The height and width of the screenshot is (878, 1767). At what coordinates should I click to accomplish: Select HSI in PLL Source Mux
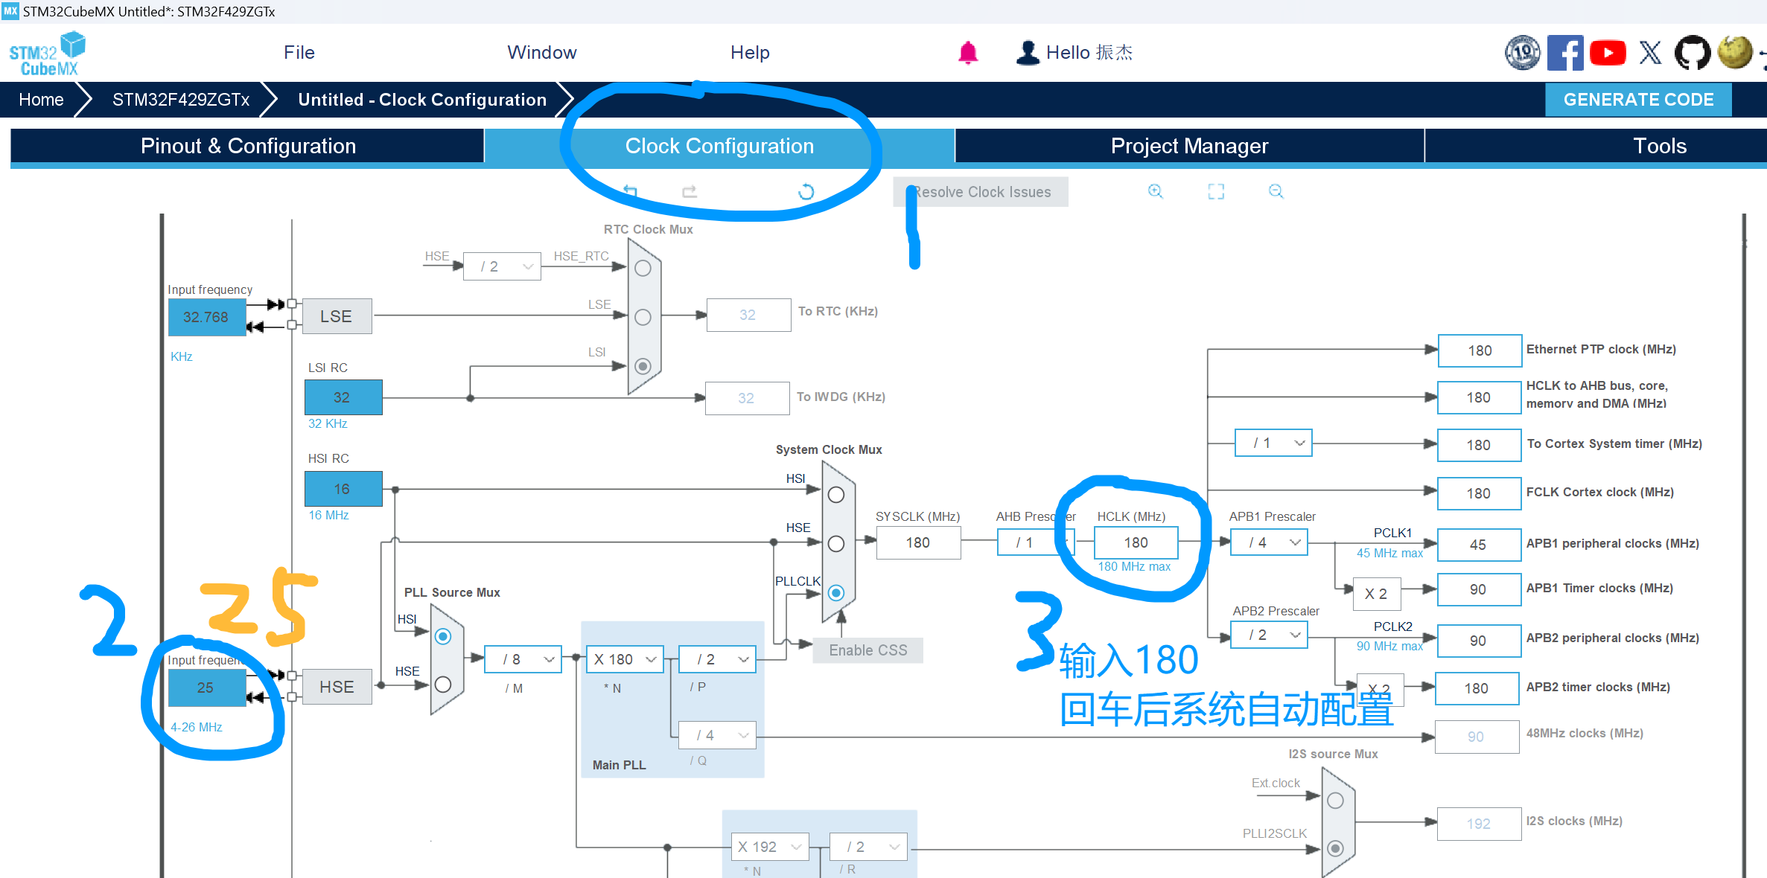click(443, 636)
